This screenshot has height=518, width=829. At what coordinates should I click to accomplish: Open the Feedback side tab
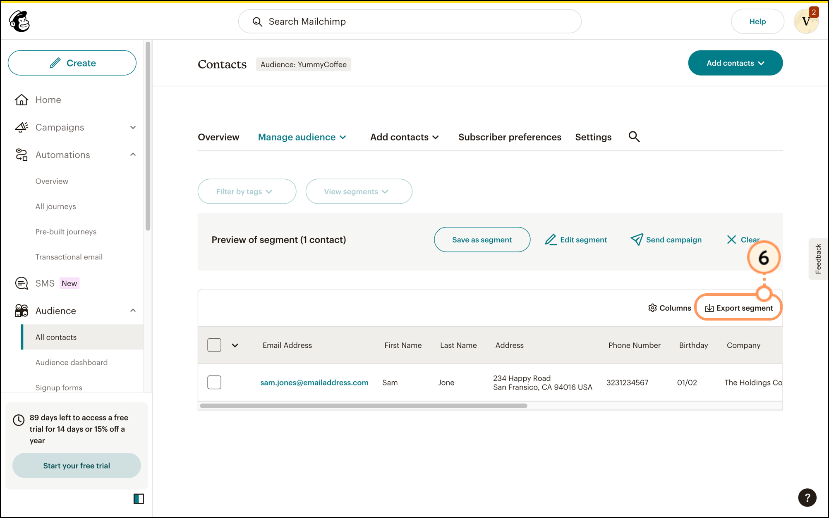(818, 259)
